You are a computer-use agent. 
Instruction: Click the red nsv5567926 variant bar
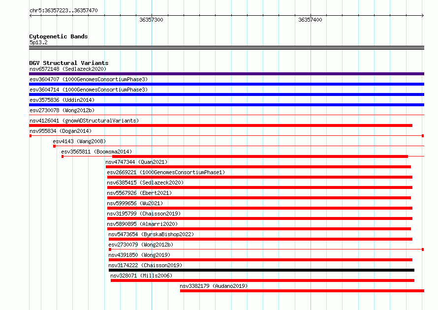[259, 198]
